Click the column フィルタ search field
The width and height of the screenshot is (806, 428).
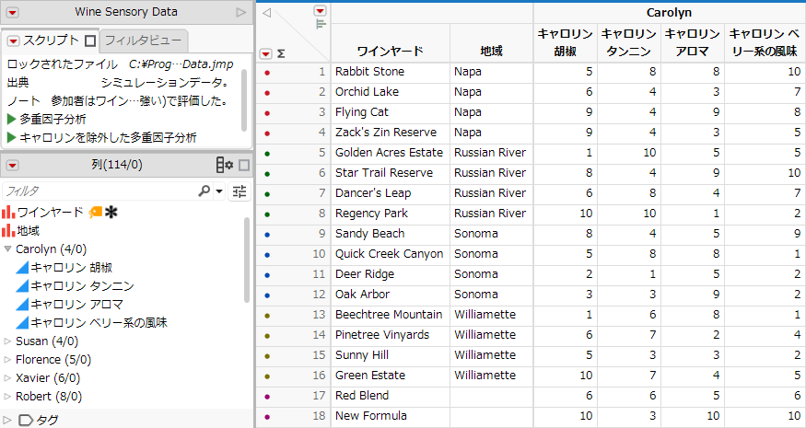(100, 191)
